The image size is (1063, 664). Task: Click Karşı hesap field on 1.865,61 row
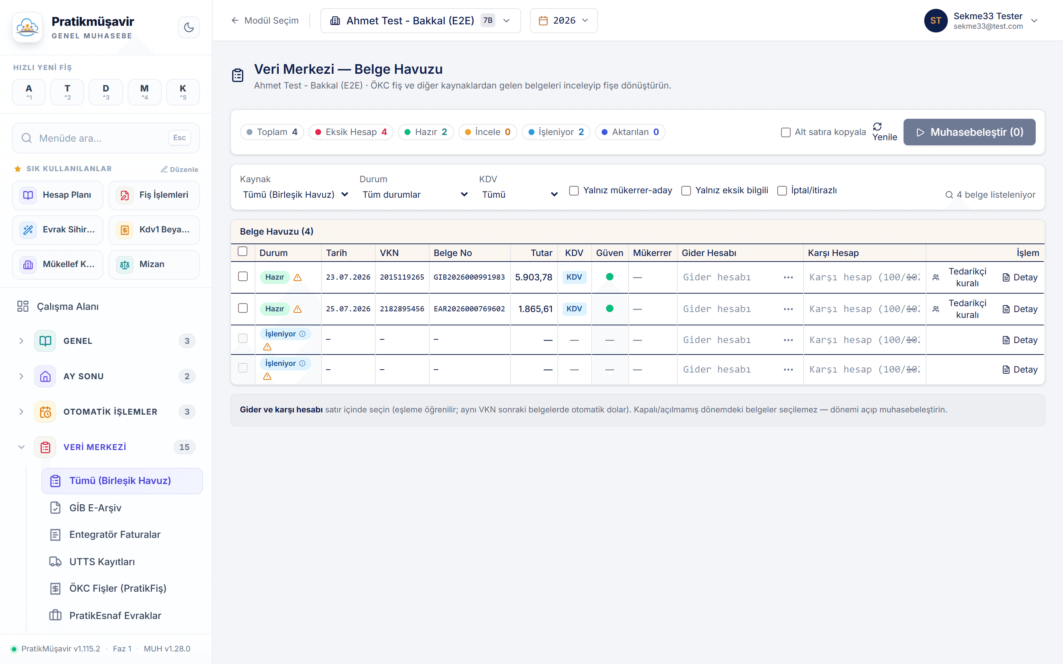[x=864, y=309]
